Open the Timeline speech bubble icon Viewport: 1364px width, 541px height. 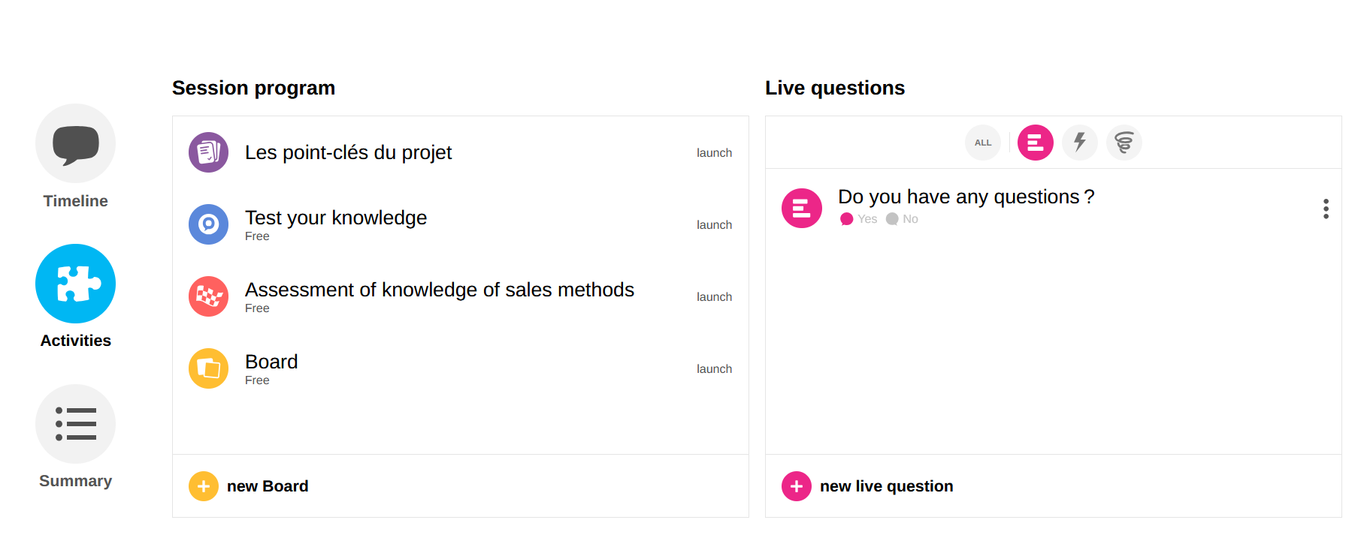pos(75,143)
